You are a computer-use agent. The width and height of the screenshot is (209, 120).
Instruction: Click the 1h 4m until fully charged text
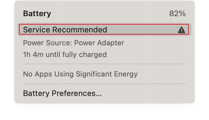click(65, 55)
